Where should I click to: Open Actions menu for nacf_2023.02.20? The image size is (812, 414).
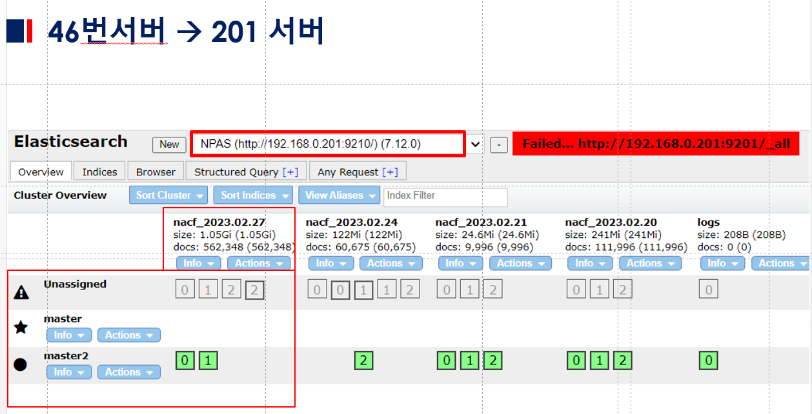[x=650, y=263]
